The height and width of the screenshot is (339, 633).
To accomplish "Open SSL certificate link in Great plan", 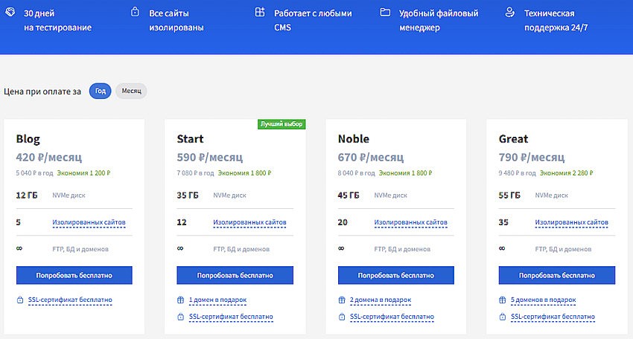I will (553, 317).
